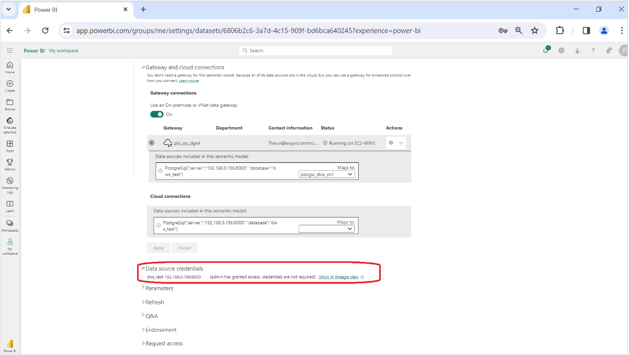
Task: Click the feedback icon in header
Action: pos(609,51)
